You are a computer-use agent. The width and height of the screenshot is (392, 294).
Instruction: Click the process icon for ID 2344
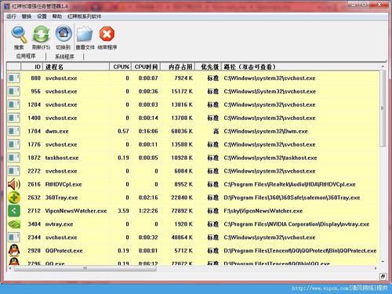click(x=14, y=238)
